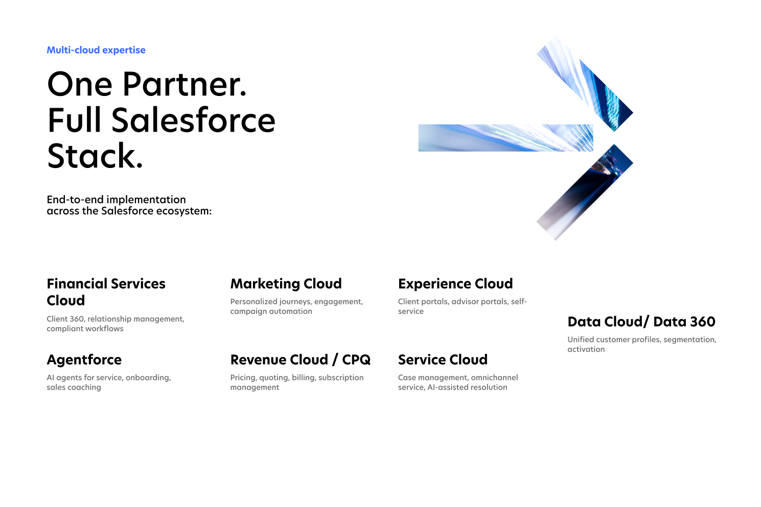Select the Revenue Cloud / CPQ heading
The image size is (761, 507).
300,359
